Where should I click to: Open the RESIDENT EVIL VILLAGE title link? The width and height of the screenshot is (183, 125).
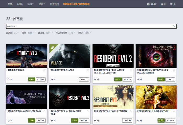click(62, 70)
